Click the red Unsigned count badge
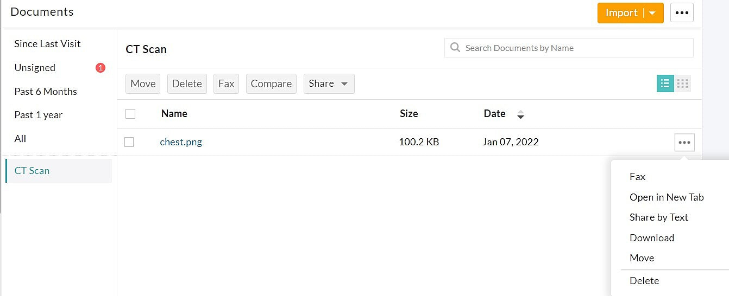729x296 pixels. (x=100, y=68)
